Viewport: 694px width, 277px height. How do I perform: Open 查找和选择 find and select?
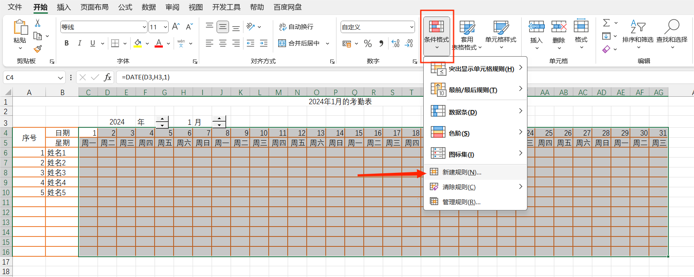click(x=672, y=35)
